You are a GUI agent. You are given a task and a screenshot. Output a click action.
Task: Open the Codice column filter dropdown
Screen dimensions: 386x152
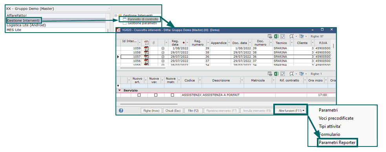click(x=199, y=80)
